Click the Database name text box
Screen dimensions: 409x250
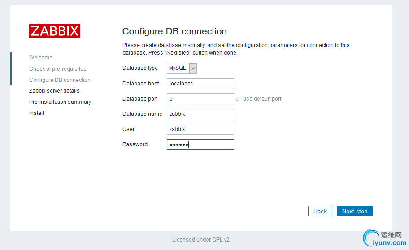click(200, 114)
